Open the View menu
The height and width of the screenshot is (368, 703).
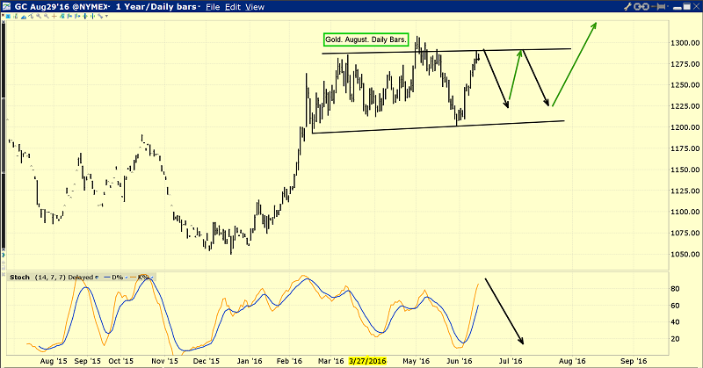point(255,6)
